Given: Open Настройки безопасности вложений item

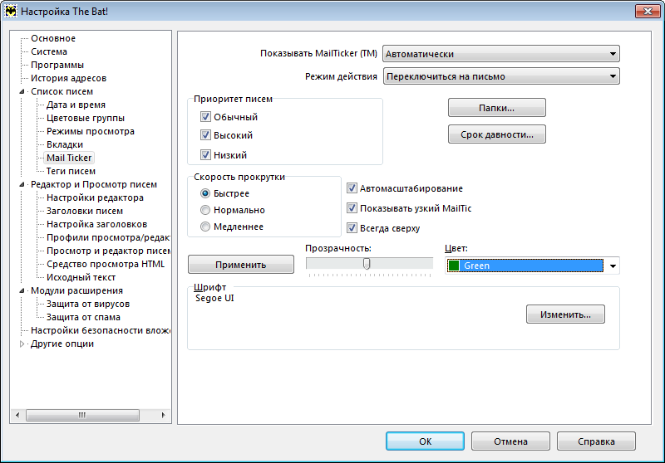Looking at the screenshot, I should (100, 330).
